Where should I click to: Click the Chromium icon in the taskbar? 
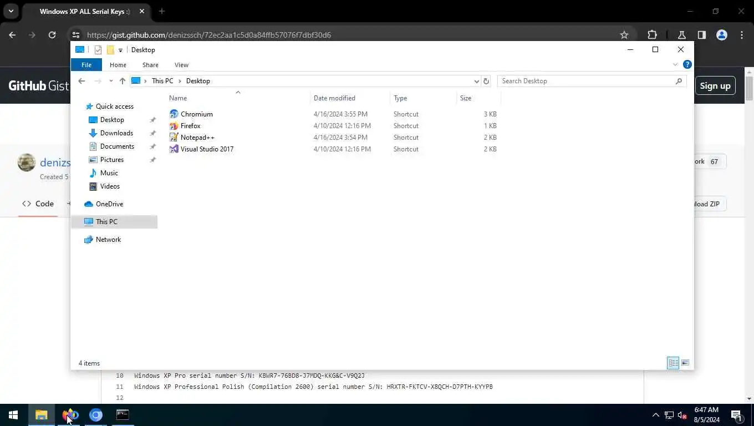click(96, 415)
